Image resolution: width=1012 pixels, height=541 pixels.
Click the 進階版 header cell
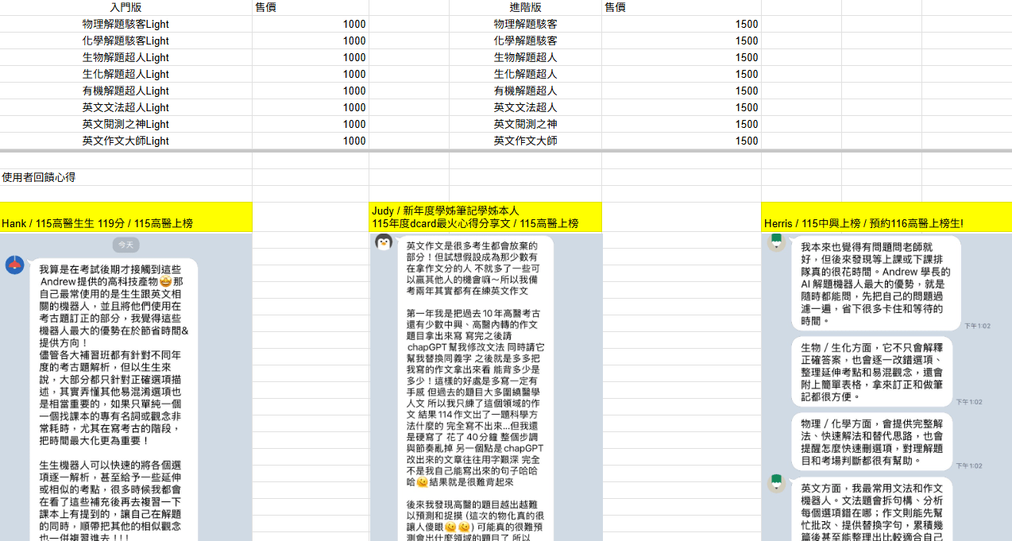coord(525,7)
